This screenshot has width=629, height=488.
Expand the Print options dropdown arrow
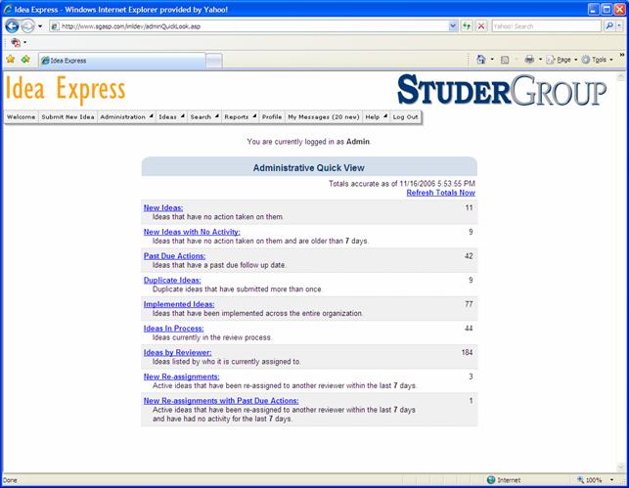pos(540,60)
